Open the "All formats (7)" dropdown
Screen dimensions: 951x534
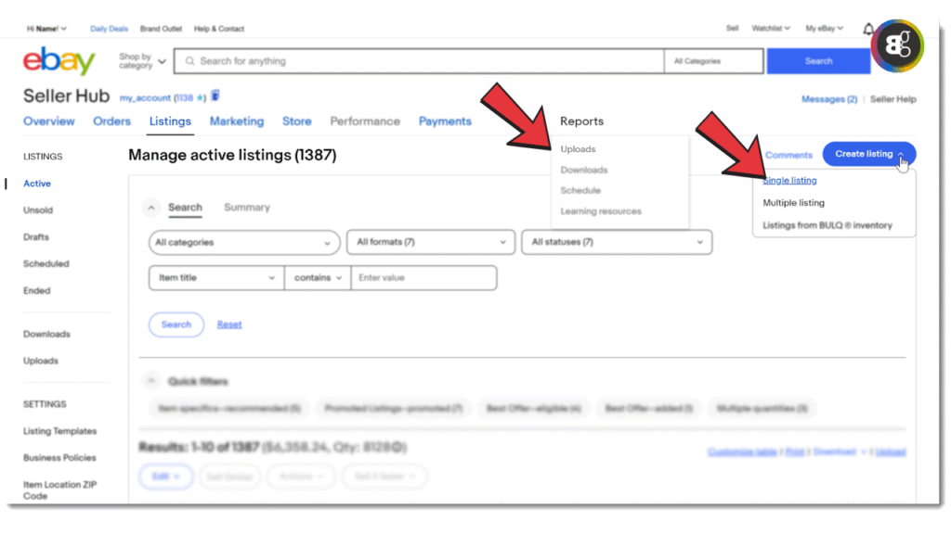[x=430, y=242]
